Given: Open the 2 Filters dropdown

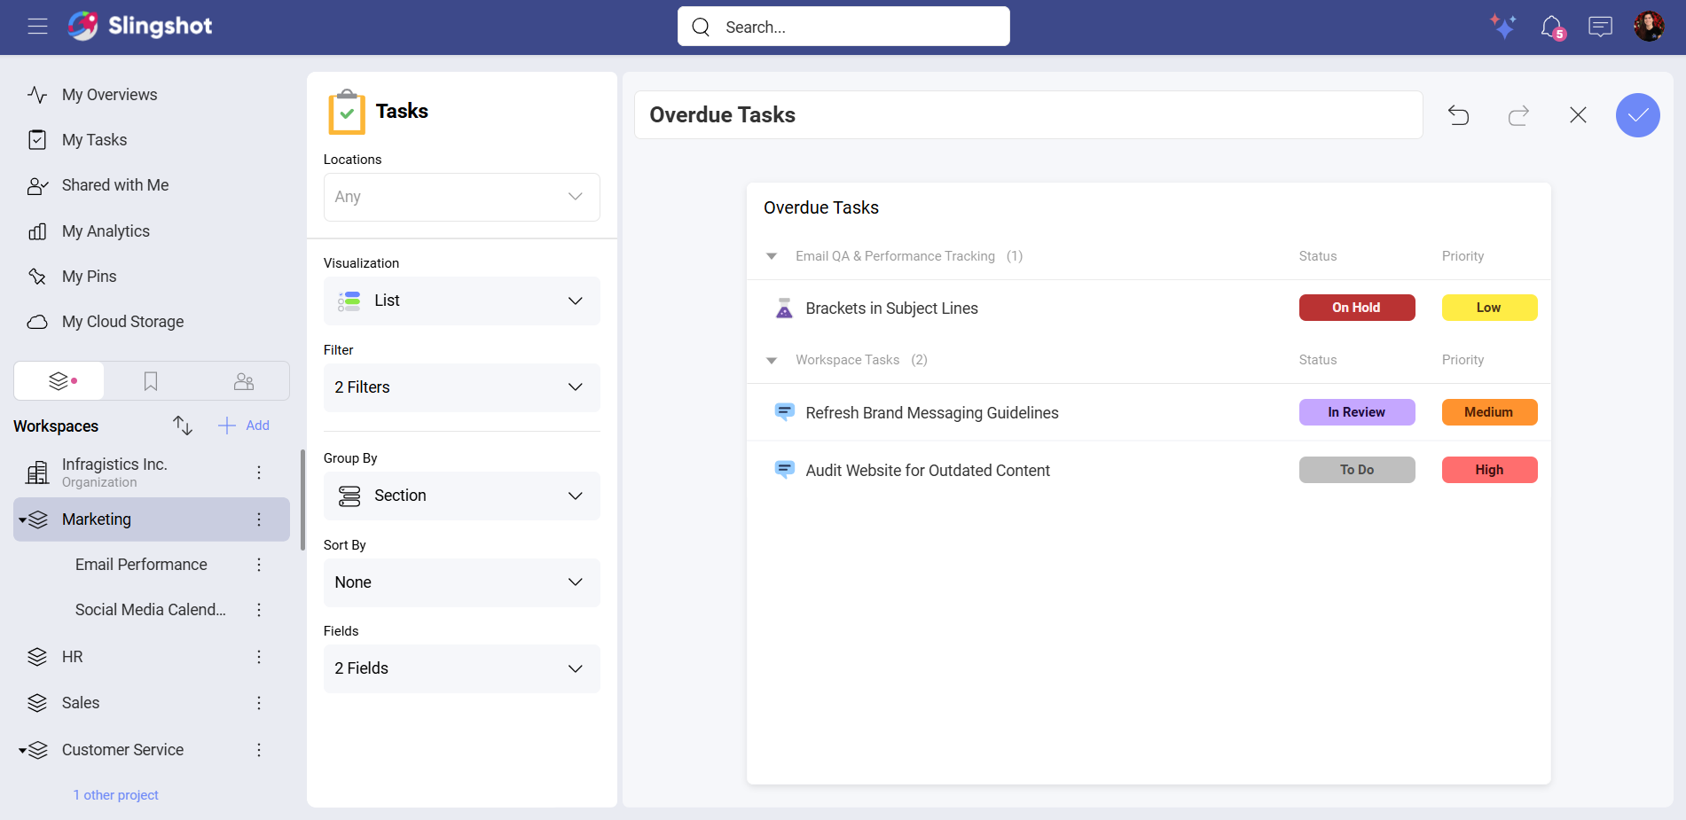Looking at the screenshot, I should tap(461, 387).
